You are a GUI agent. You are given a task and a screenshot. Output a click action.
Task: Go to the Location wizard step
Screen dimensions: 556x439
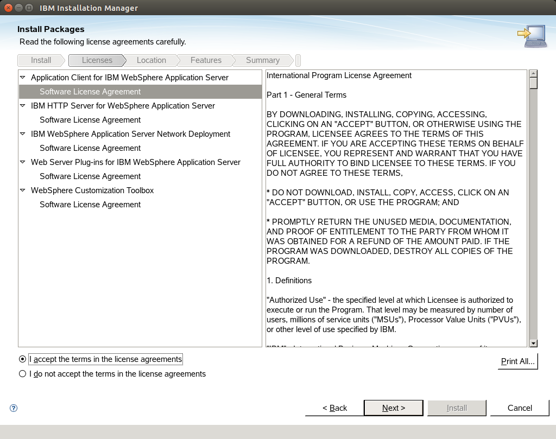tap(151, 60)
